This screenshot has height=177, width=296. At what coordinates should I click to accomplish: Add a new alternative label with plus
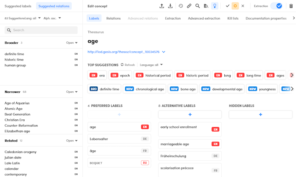point(190,115)
